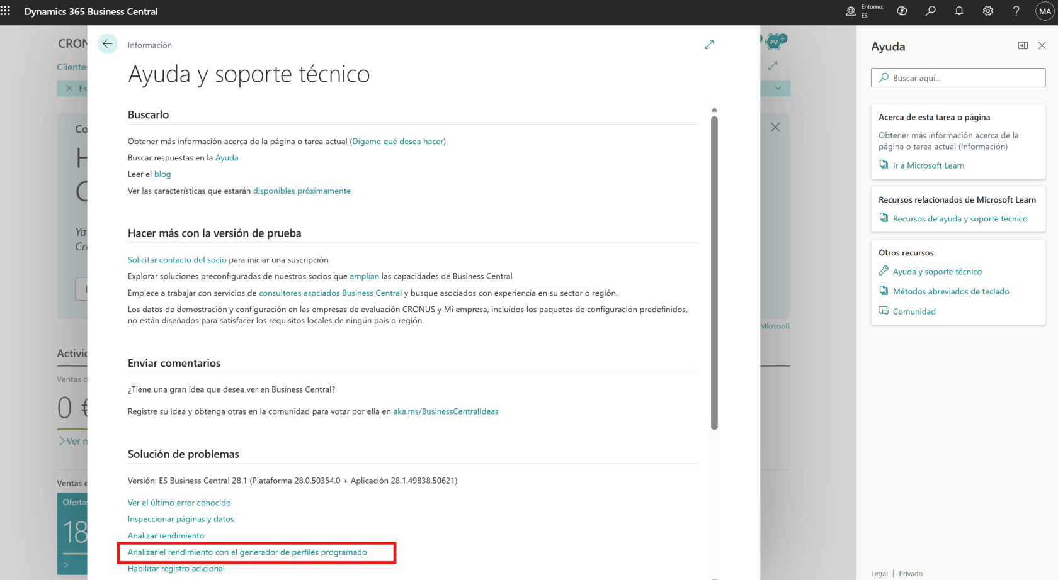Viewport: 1058px width, 580px height.
Task: Type in the Buscar aquí search field
Action: tap(958, 78)
